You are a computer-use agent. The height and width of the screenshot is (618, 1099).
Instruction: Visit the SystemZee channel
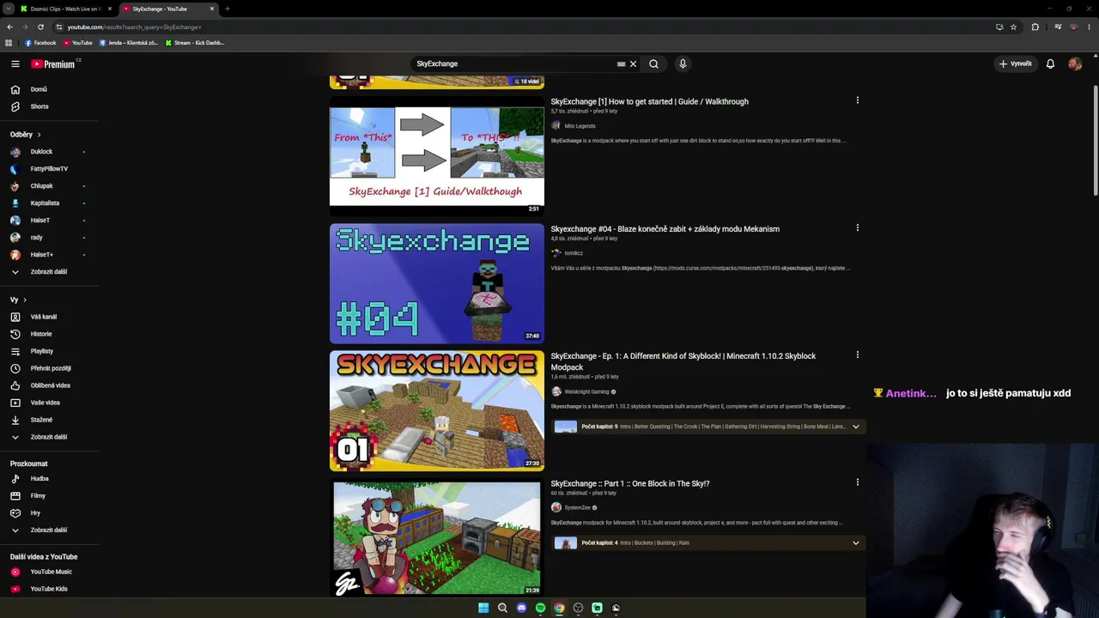(x=577, y=507)
